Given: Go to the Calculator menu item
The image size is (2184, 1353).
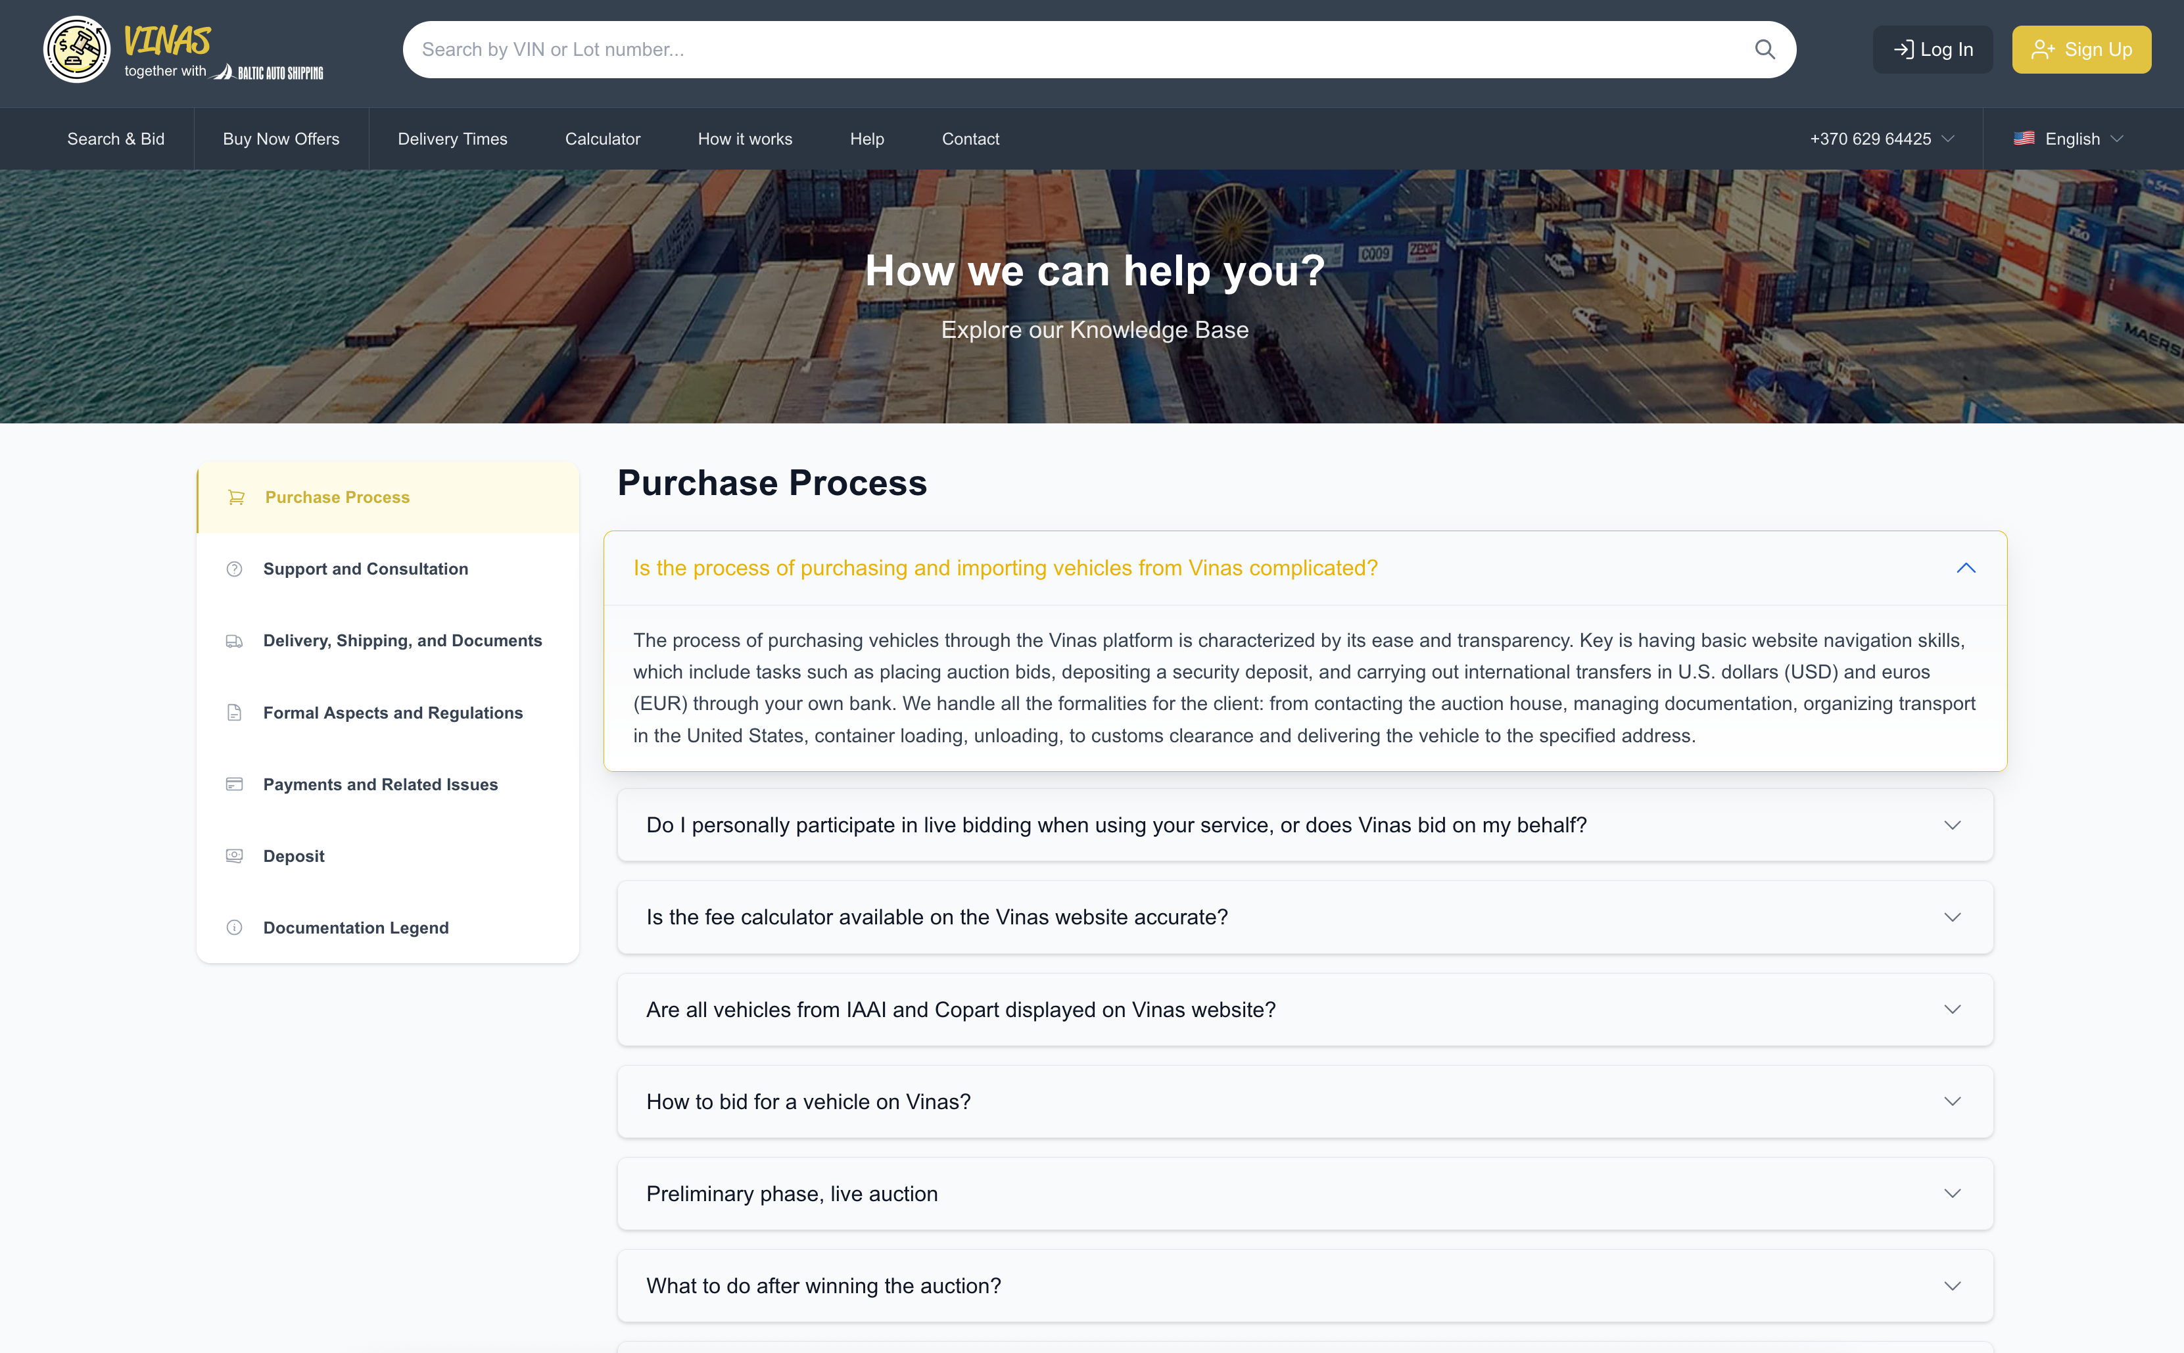Looking at the screenshot, I should (x=602, y=139).
